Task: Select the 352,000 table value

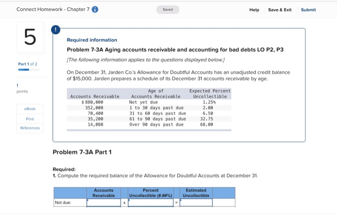Action: (94, 108)
